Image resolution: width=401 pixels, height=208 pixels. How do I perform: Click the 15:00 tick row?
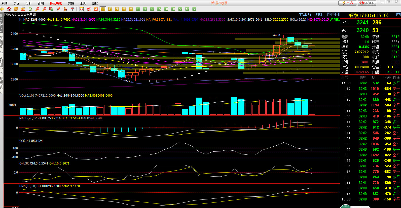point(371,199)
